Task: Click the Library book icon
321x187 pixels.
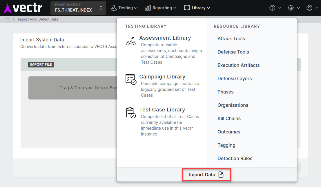Action: (187, 8)
